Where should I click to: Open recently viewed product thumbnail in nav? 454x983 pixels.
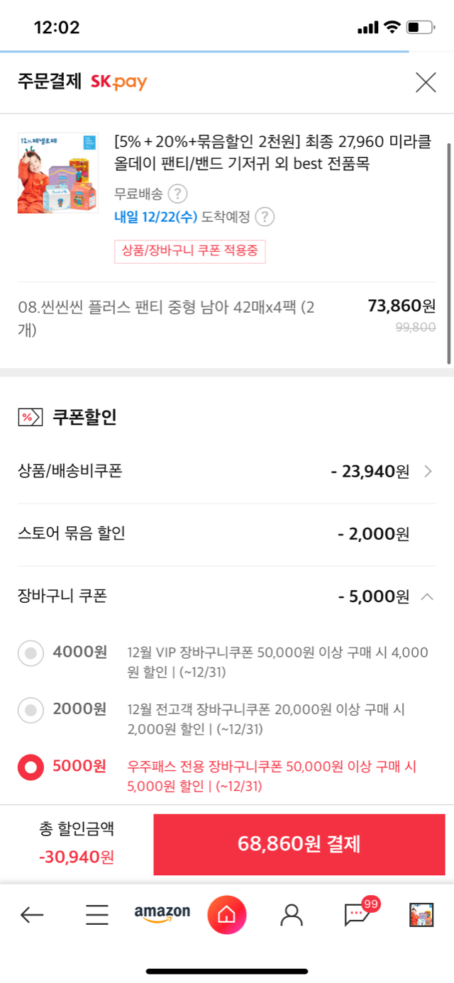[x=421, y=915]
